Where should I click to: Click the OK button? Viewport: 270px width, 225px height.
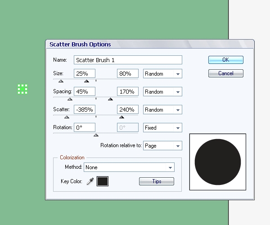coord(226,60)
